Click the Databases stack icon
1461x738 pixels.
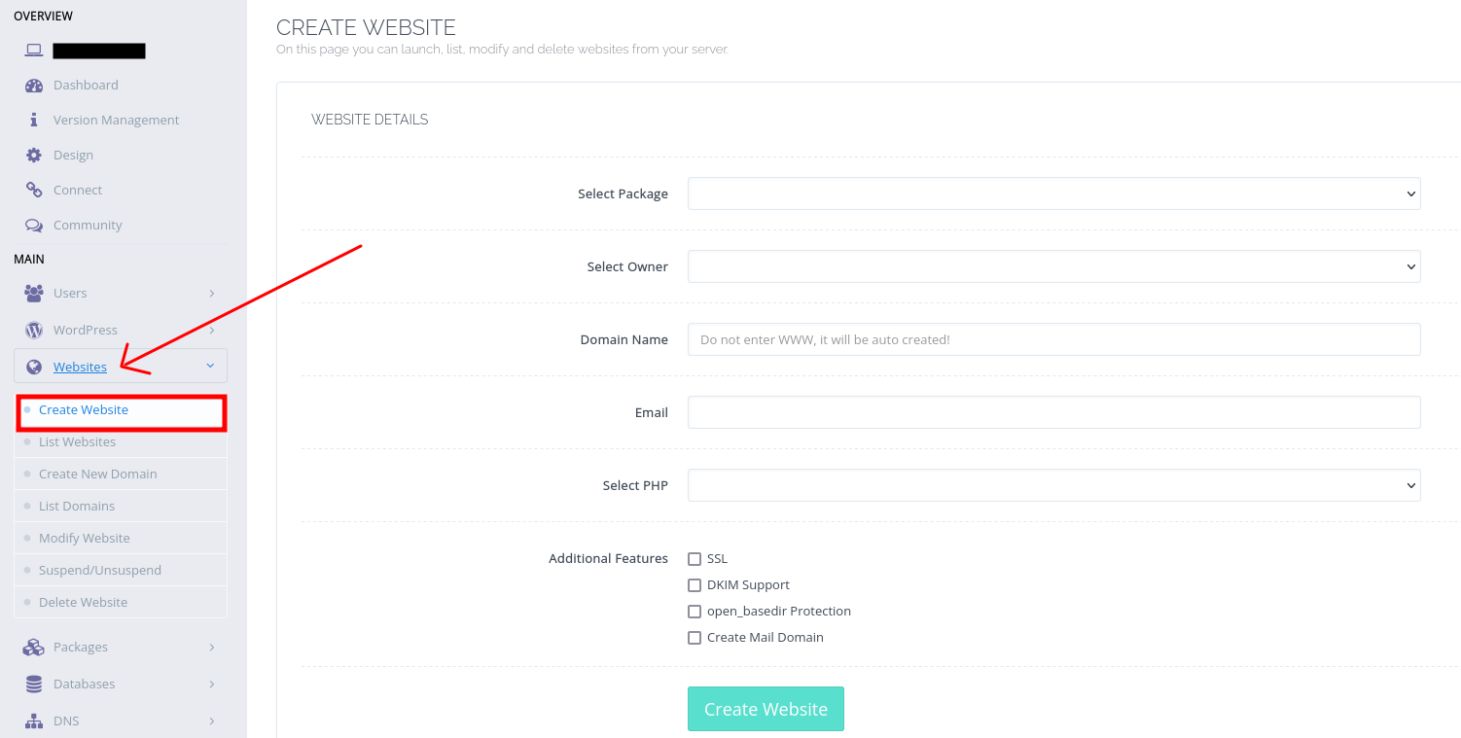(x=32, y=684)
